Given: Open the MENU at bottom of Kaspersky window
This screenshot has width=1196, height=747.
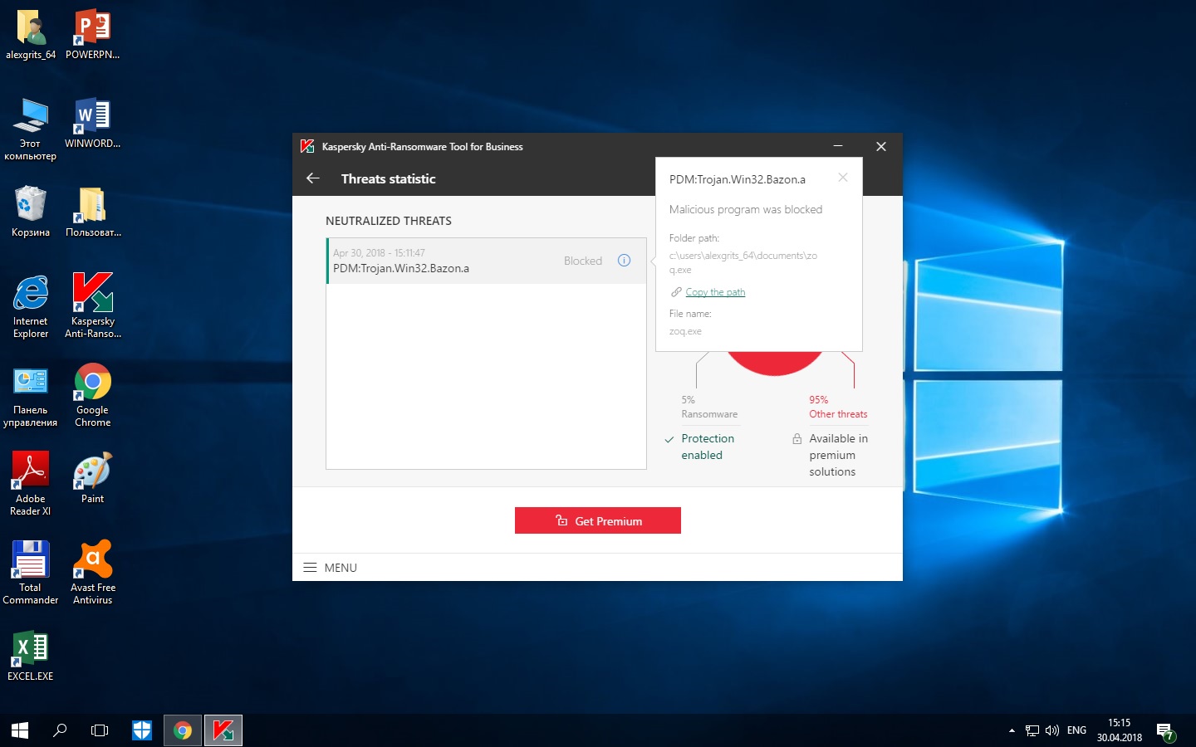Looking at the screenshot, I should click(331, 568).
